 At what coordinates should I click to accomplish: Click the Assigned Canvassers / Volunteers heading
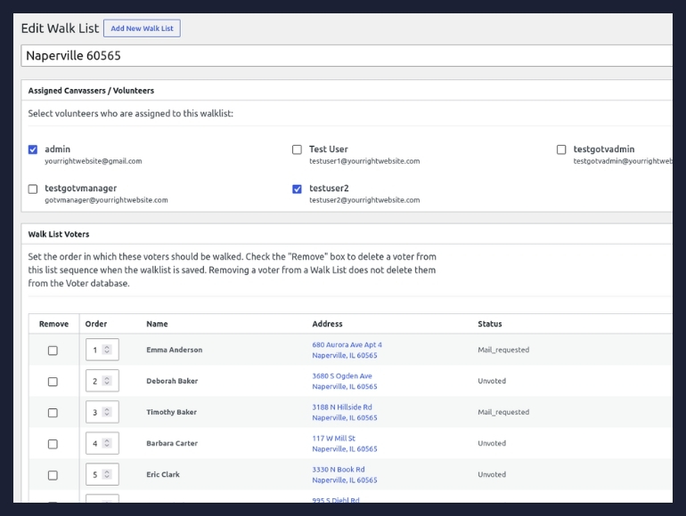[91, 91]
